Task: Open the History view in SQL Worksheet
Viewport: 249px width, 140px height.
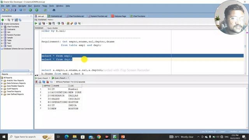Action: pyautogui.click(x=50, y=20)
